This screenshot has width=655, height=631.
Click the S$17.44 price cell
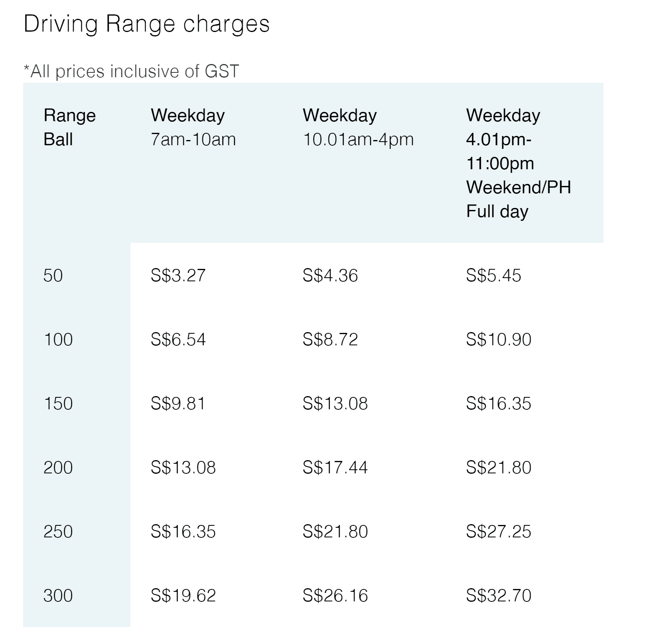pyautogui.click(x=335, y=467)
